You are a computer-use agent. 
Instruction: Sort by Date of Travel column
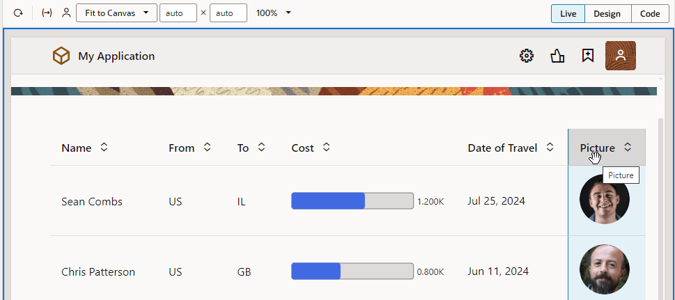pos(550,148)
